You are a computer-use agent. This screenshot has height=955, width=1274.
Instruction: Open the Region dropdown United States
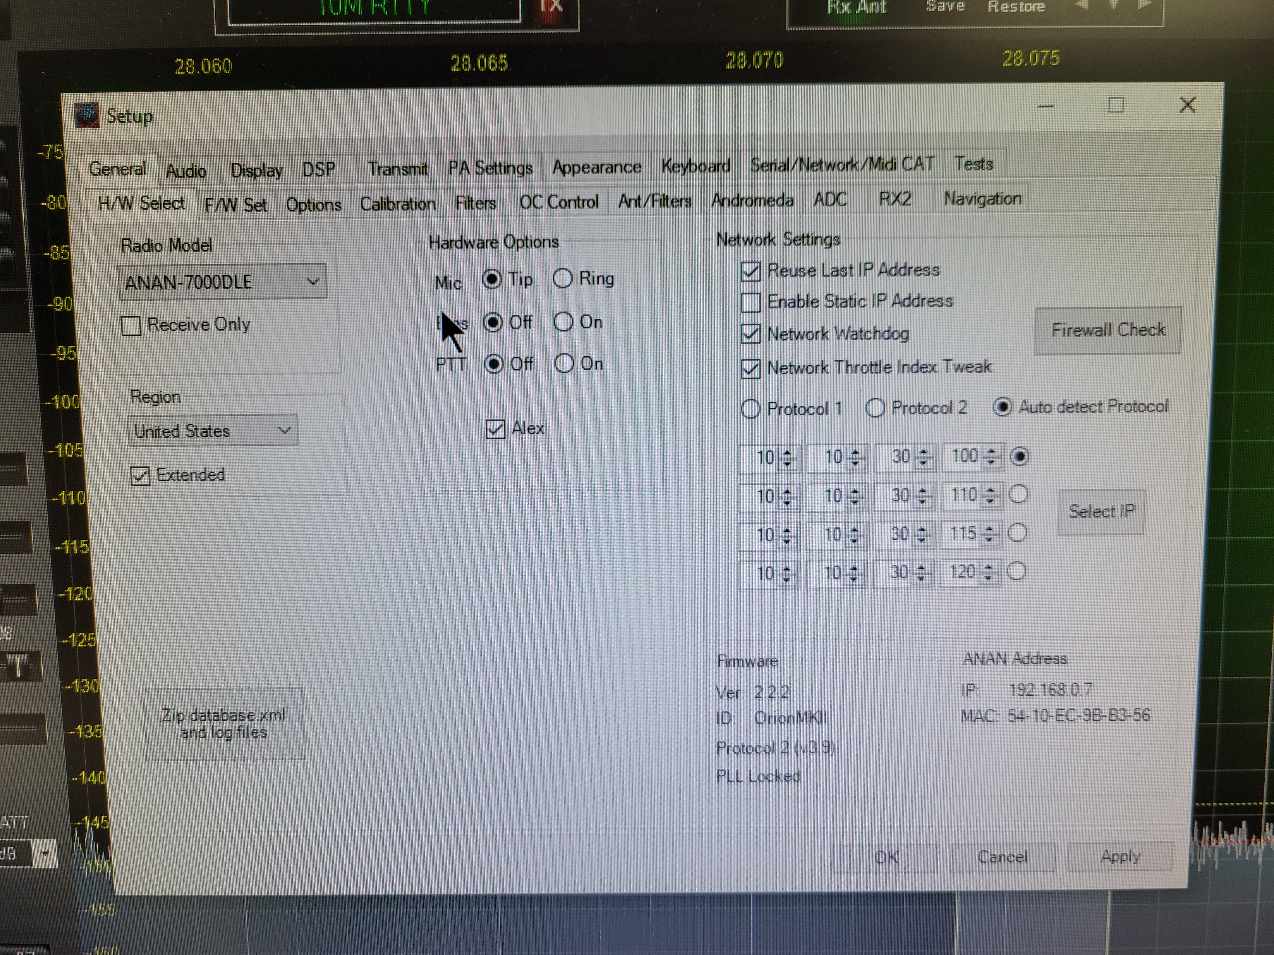click(213, 430)
